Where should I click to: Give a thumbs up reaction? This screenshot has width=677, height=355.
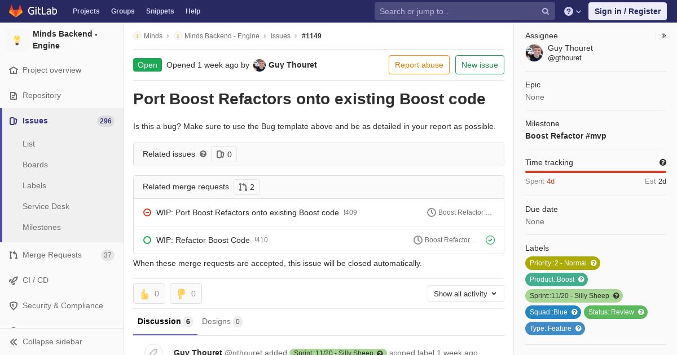pyautogui.click(x=150, y=294)
